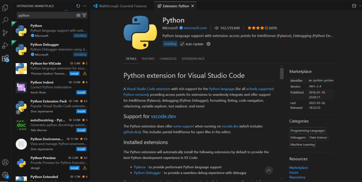This screenshot has height=182, width=362.
Task: Toggle the Auto Update checkbox
Action: (x=182, y=44)
